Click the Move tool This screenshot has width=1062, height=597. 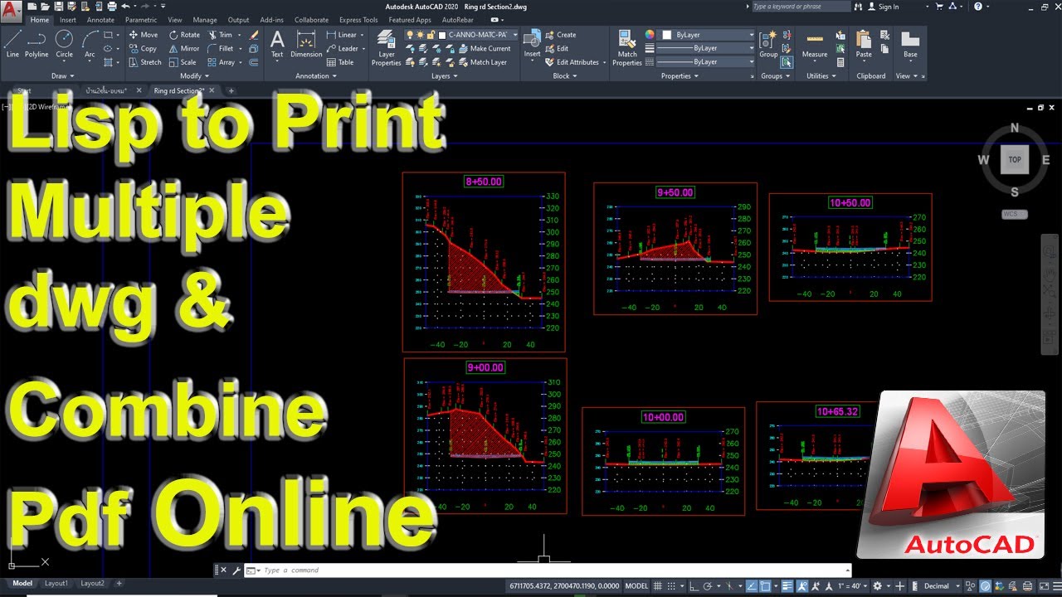click(143, 35)
